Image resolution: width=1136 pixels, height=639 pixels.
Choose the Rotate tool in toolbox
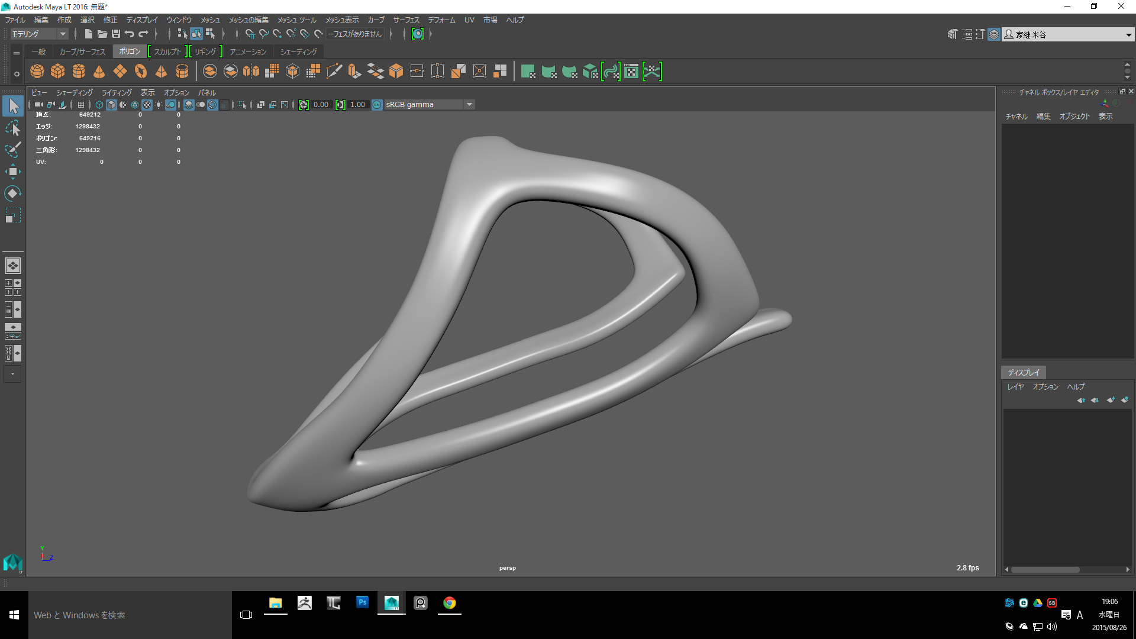click(x=13, y=193)
